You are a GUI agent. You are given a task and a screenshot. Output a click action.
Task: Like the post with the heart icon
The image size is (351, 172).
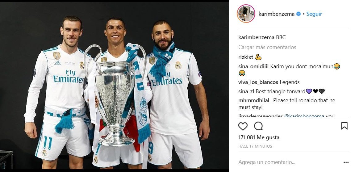(243, 126)
